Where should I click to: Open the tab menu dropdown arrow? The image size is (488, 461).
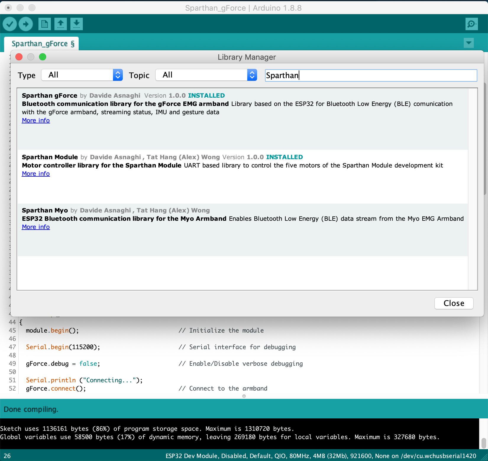pos(469,43)
